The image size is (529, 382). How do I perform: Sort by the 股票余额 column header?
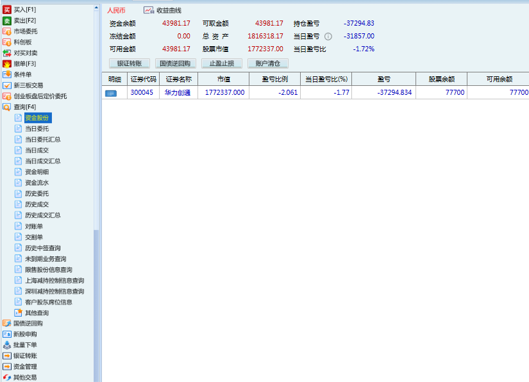[x=442, y=79]
